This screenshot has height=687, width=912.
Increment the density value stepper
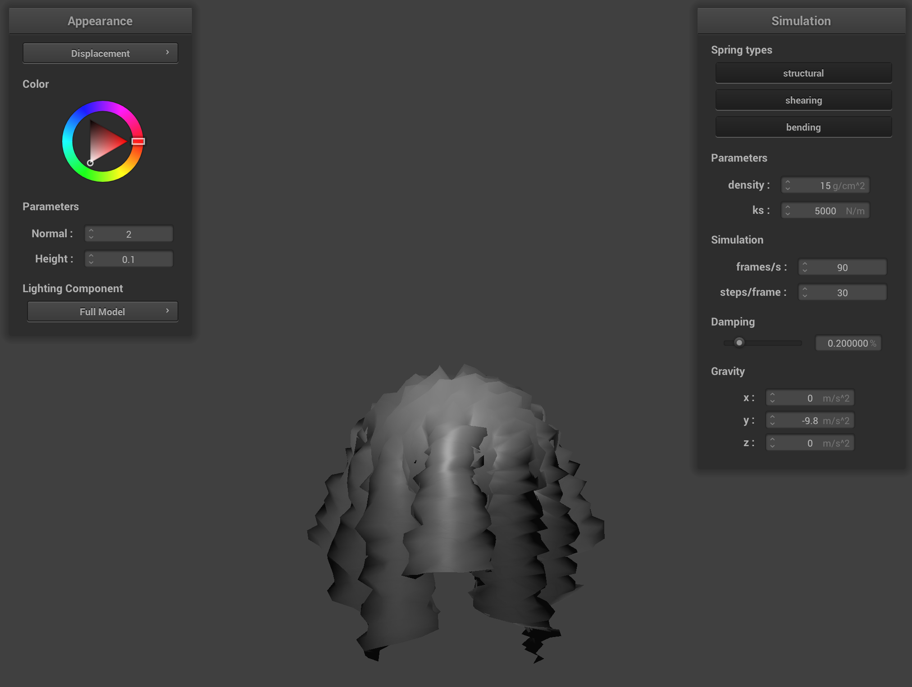[x=788, y=182]
